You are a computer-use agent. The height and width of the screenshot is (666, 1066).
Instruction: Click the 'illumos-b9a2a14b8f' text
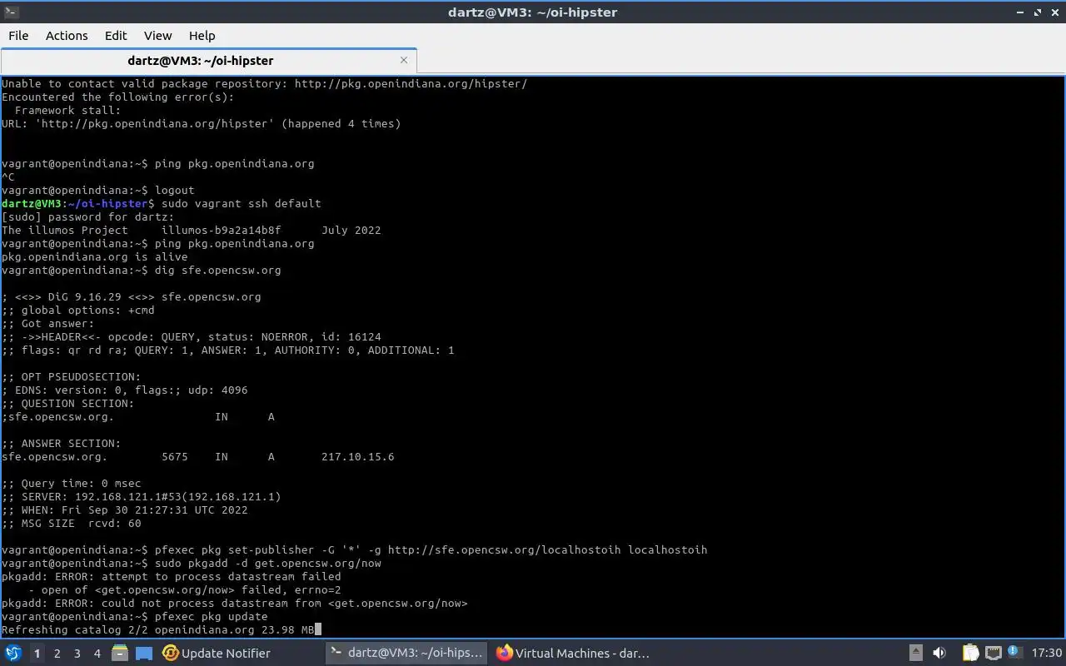point(222,230)
